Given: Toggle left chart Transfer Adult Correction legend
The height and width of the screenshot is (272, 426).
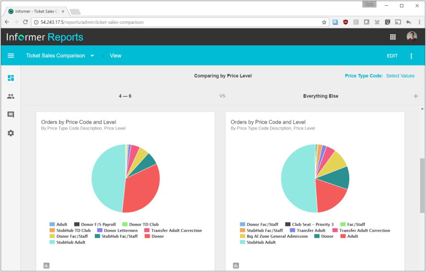Looking at the screenshot, I should [x=173, y=230].
